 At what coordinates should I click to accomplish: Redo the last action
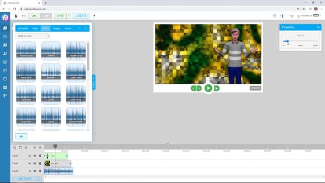click(x=46, y=16)
